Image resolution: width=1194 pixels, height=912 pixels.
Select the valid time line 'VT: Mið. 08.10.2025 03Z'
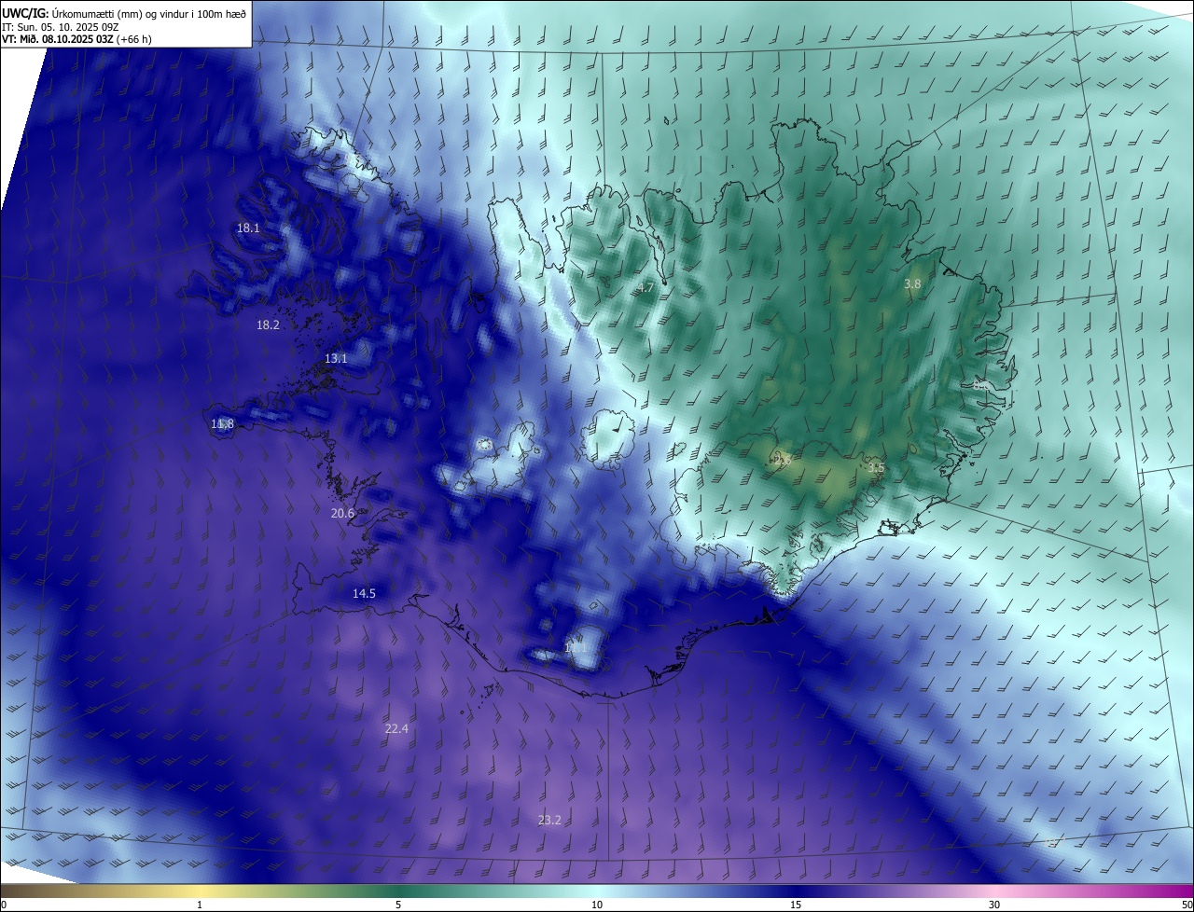[76, 39]
